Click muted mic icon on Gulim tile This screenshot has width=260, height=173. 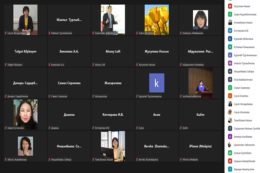pos(181,128)
